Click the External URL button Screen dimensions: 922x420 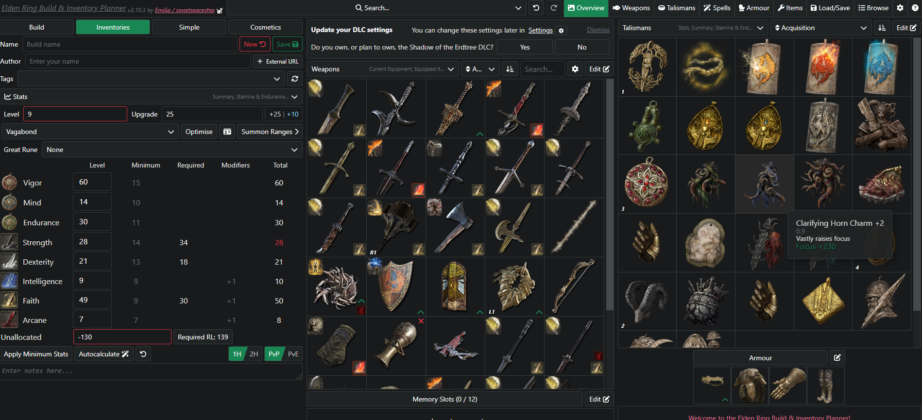[x=278, y=61]
